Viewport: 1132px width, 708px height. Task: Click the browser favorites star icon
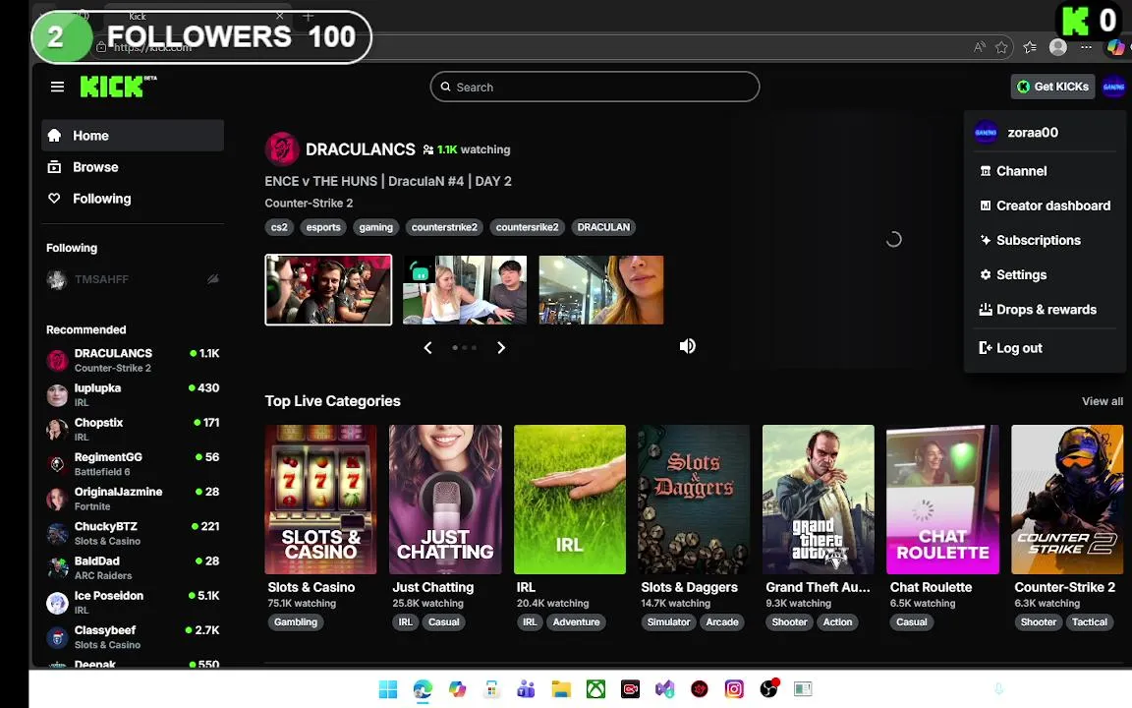(1001, 47)
